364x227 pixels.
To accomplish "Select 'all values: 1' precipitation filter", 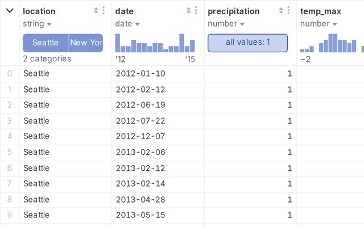I will (x=247, y=43).
